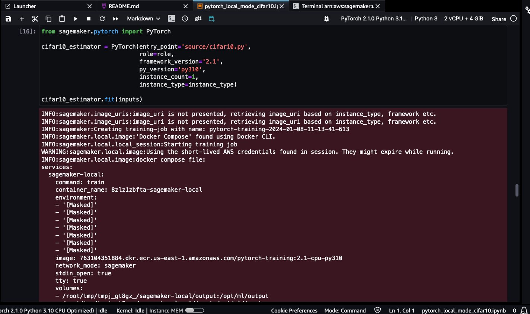Screen dimensions: 530x314
Task: Open Cookie Preferences in status bar
Action: 294,311
